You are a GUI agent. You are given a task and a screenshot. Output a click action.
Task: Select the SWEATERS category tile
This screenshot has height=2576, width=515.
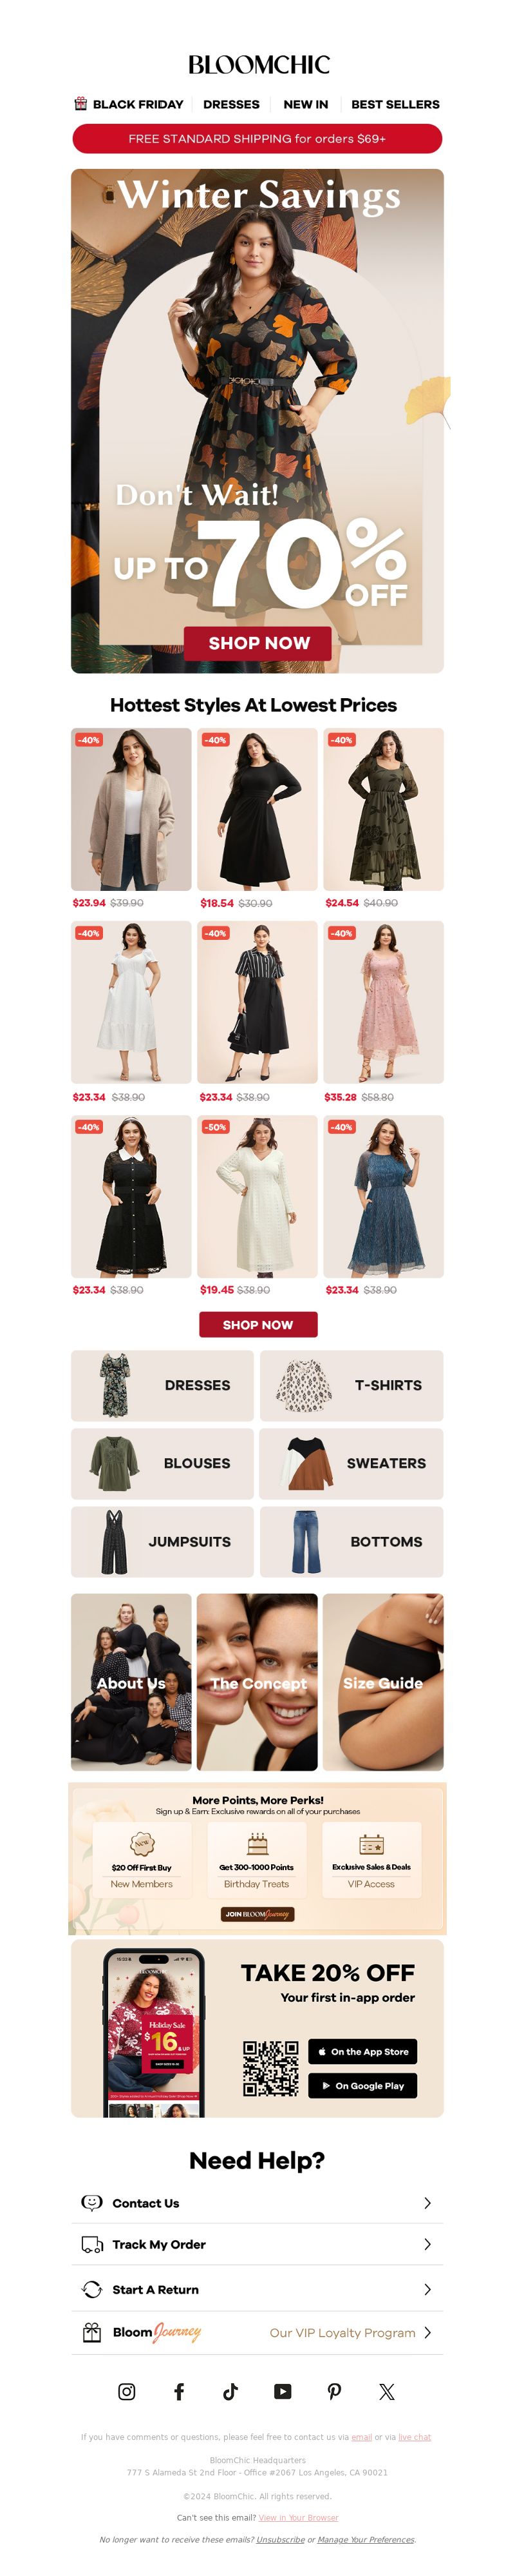click(351, 1463)
